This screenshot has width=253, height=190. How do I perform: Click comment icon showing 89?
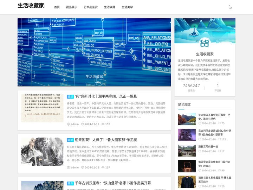[219, 170]
